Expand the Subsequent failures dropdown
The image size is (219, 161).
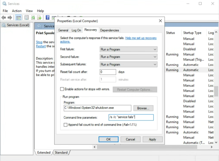pyautogui.click(x=128, y=64)
